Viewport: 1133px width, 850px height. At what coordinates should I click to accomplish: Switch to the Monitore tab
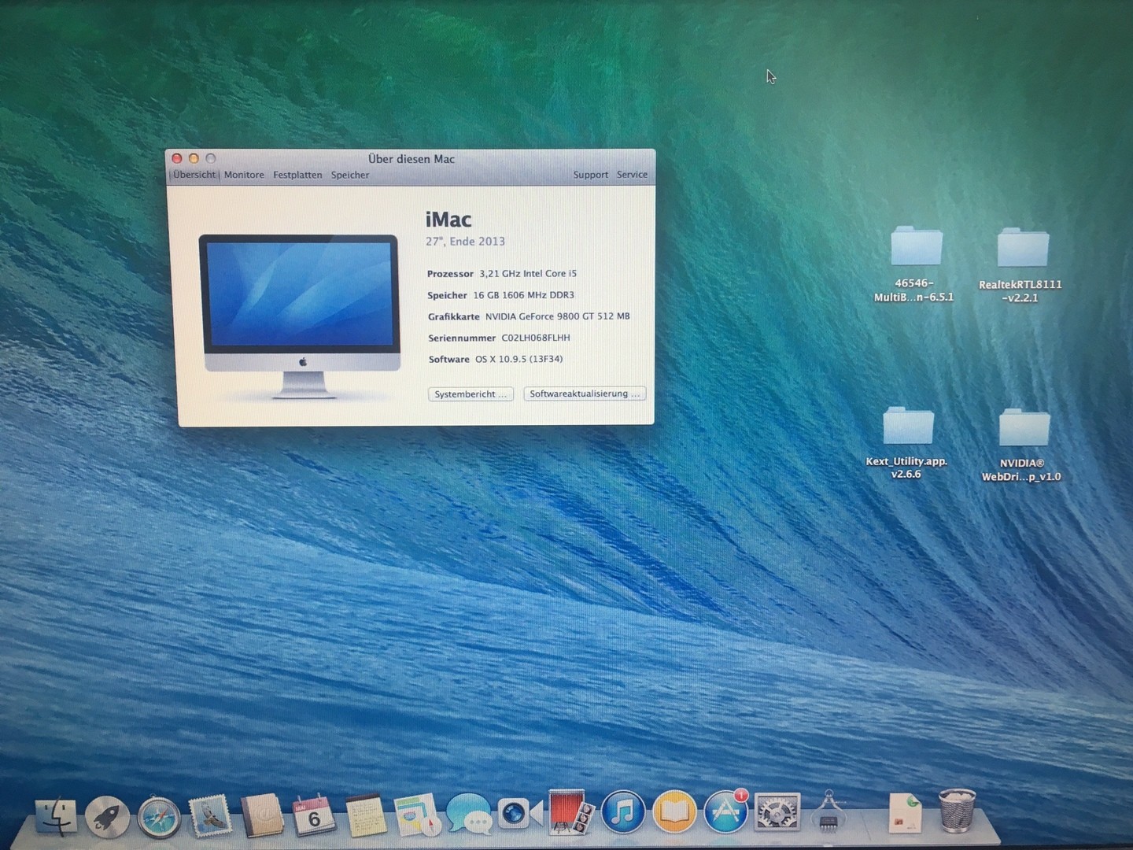(244, 175)
